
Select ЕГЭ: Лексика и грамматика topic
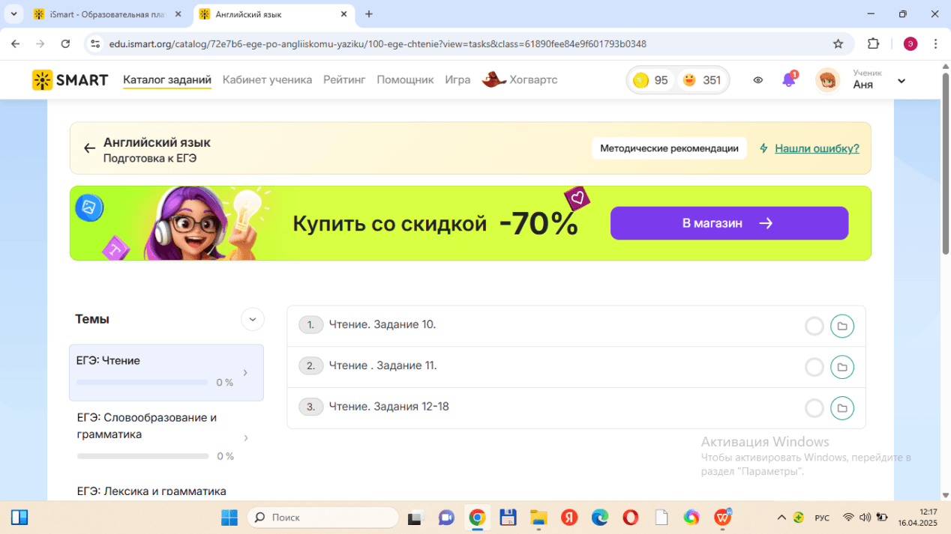pos(151,491)
